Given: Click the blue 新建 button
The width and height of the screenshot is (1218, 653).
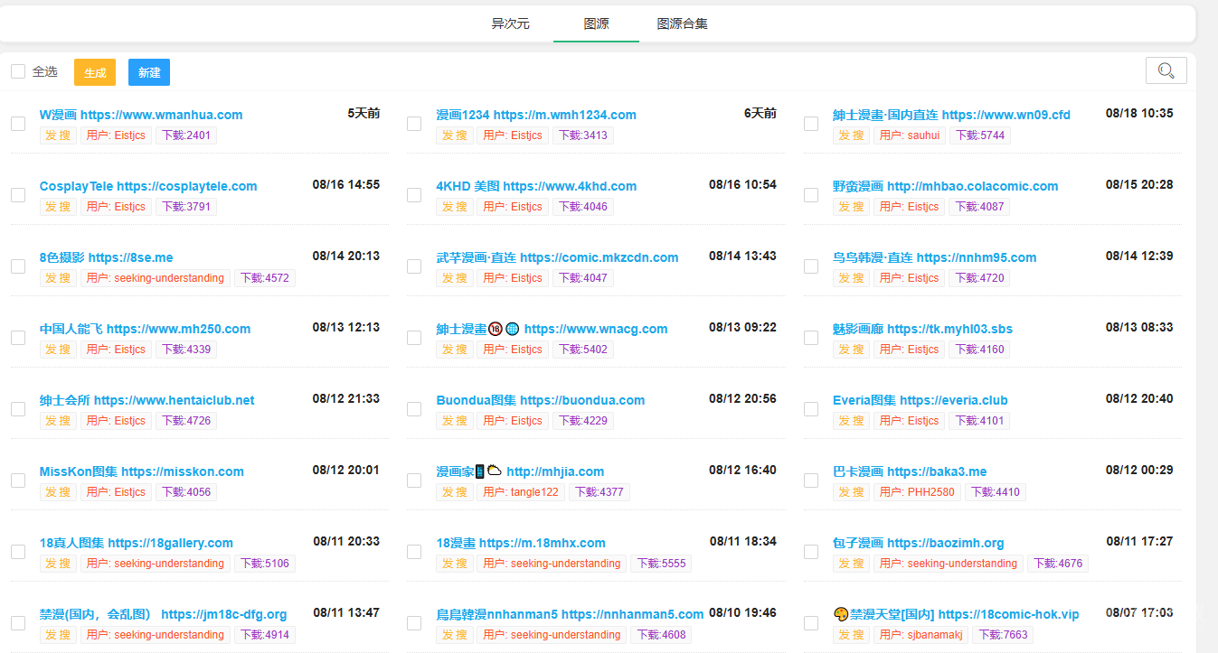Looking at the screenshot, I should 149,72.
